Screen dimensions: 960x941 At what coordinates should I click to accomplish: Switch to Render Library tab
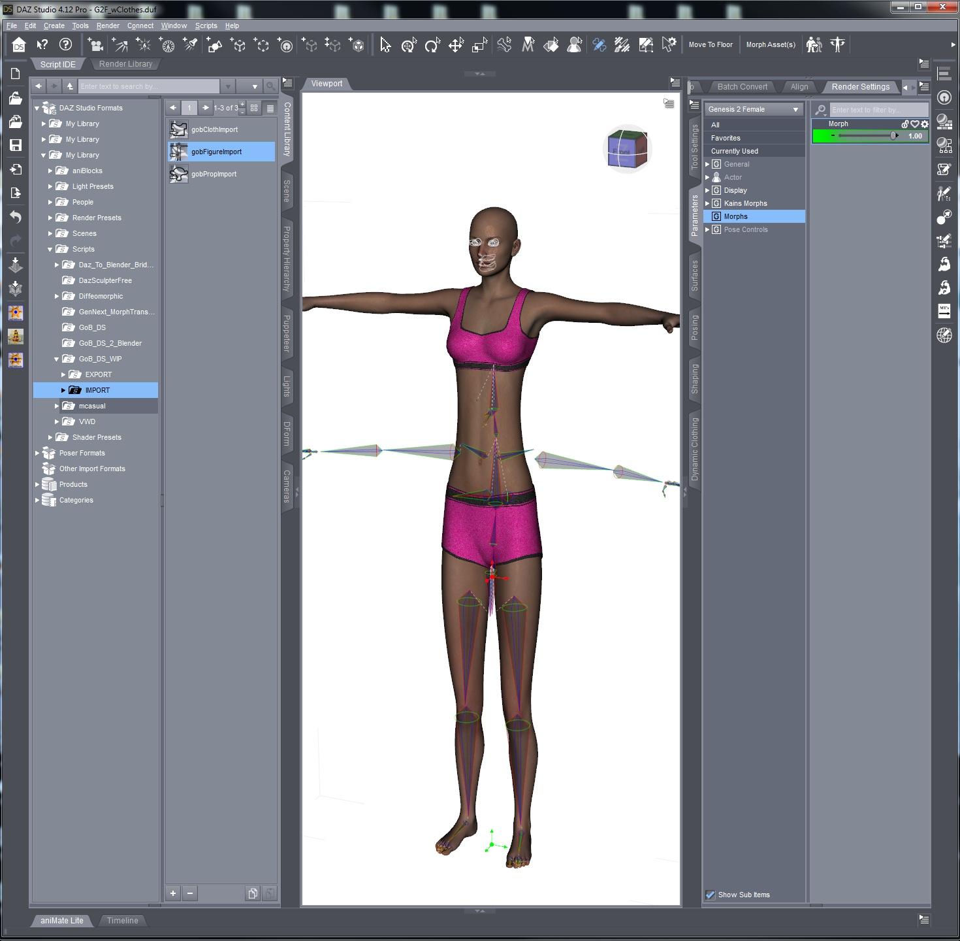[125, 64]
